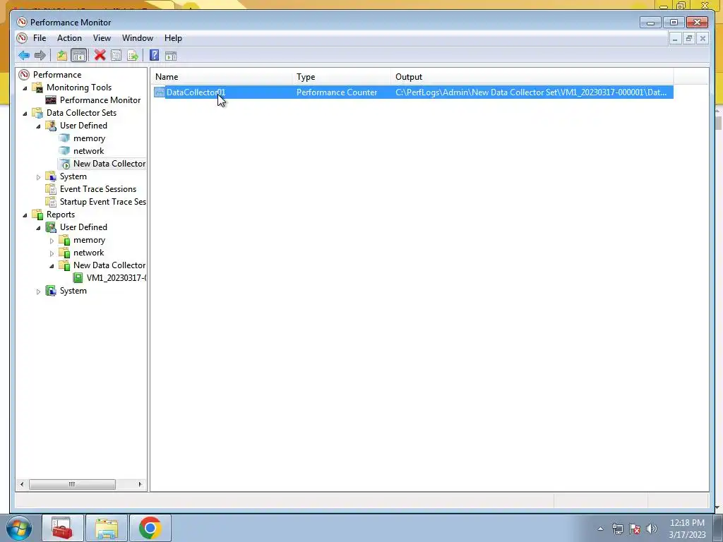Click User Defined icon under Data Collector Sets

click(x=51, y=126)
